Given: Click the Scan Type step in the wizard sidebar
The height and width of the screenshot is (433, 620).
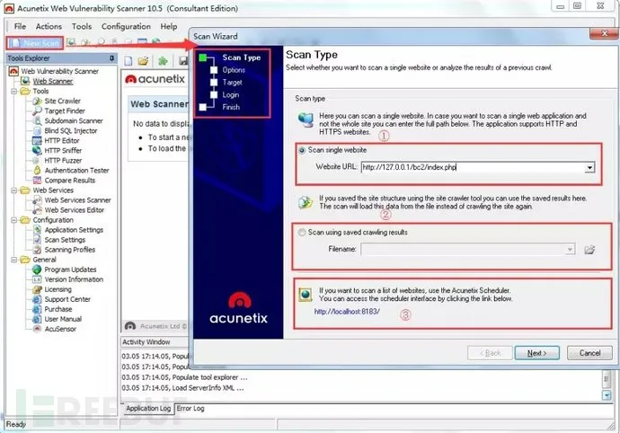Looking at the screenshot, I should pyautogui.click(x=241, y=57).
